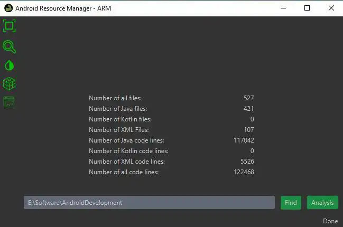Run the Analysis button
The width and height of the screenshot is (343, 227).
point(322,203)
